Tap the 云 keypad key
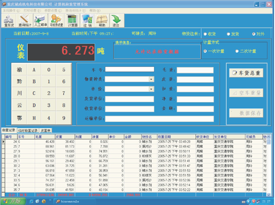The width and height of the screenshot is (275, 205). [x=19, y=105]
